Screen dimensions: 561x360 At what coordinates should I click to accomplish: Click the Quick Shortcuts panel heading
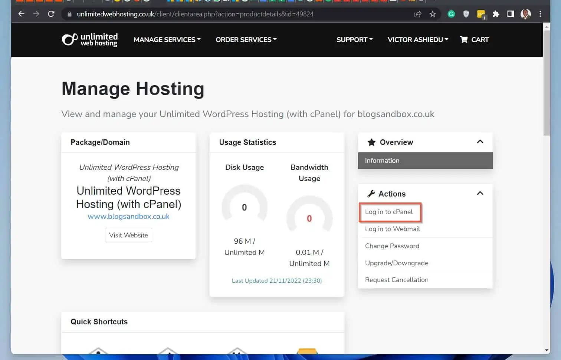pos(99,322)
